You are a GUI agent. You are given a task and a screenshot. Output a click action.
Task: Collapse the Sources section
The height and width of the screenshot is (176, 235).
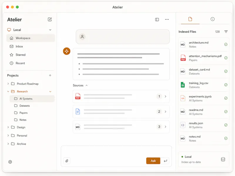[86, 85]
